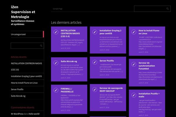
Task: Open INSTALLATION CENTREON NAGVIS (CES 3.0) card title
Action: (x=70, y=33)
